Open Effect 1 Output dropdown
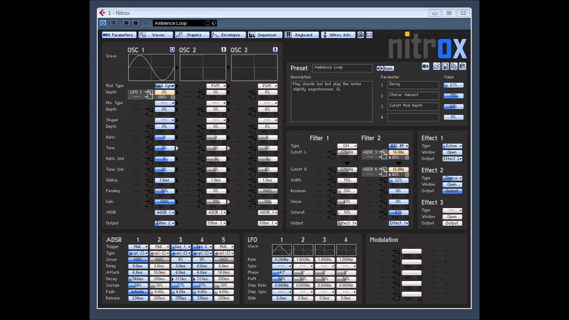Viewport: 569px width, 320px height. click(452, 159)
